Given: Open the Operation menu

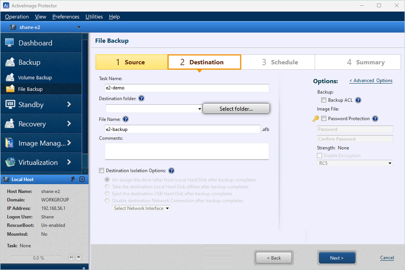Looking at the screenshot, I should click(x=17, y=17).
